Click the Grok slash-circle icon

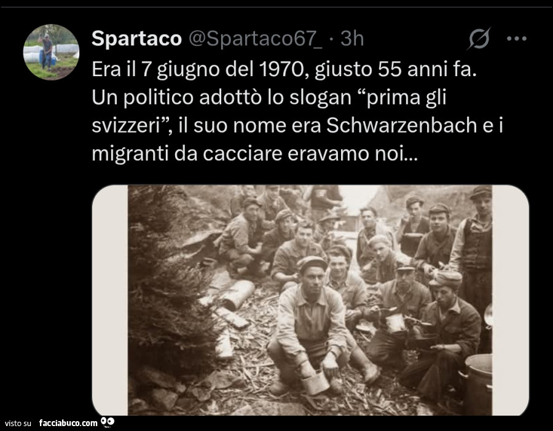pyautogui.click(x=479, y=38)
